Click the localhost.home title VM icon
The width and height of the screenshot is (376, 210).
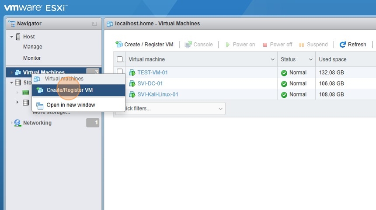(110, 24)
